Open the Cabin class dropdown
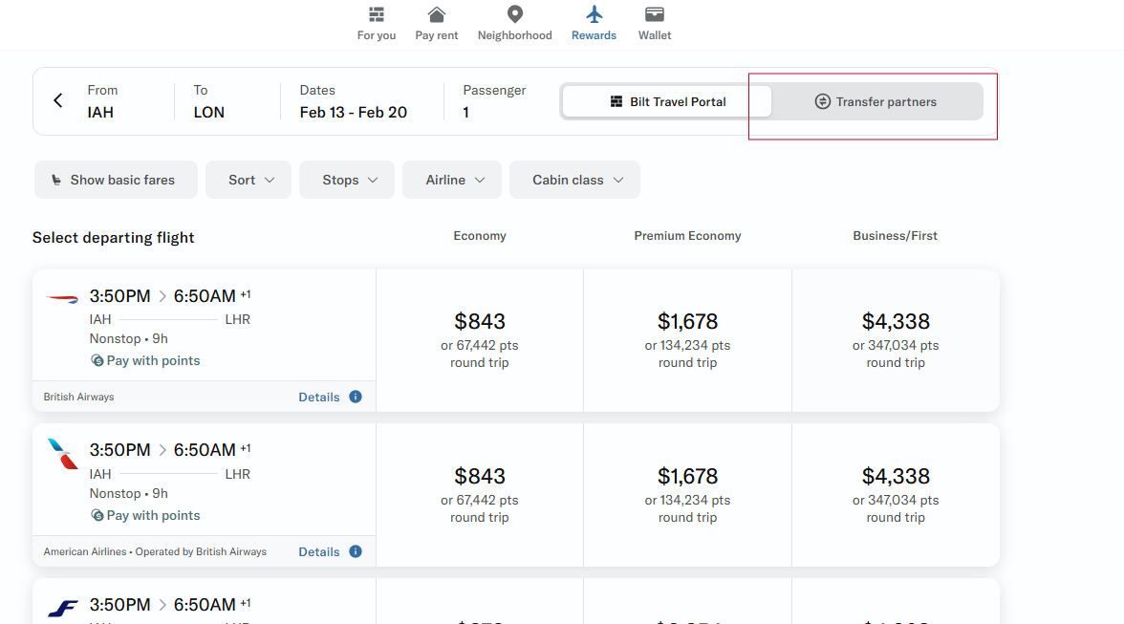 (574, 180)
